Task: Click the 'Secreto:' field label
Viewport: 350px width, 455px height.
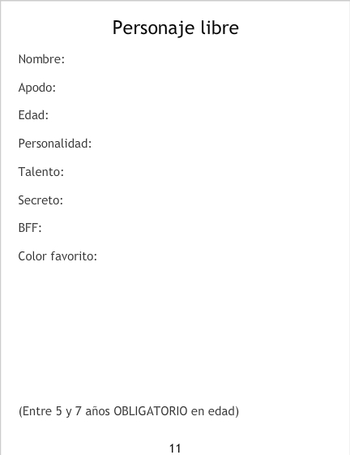Action: coord(41,200)
